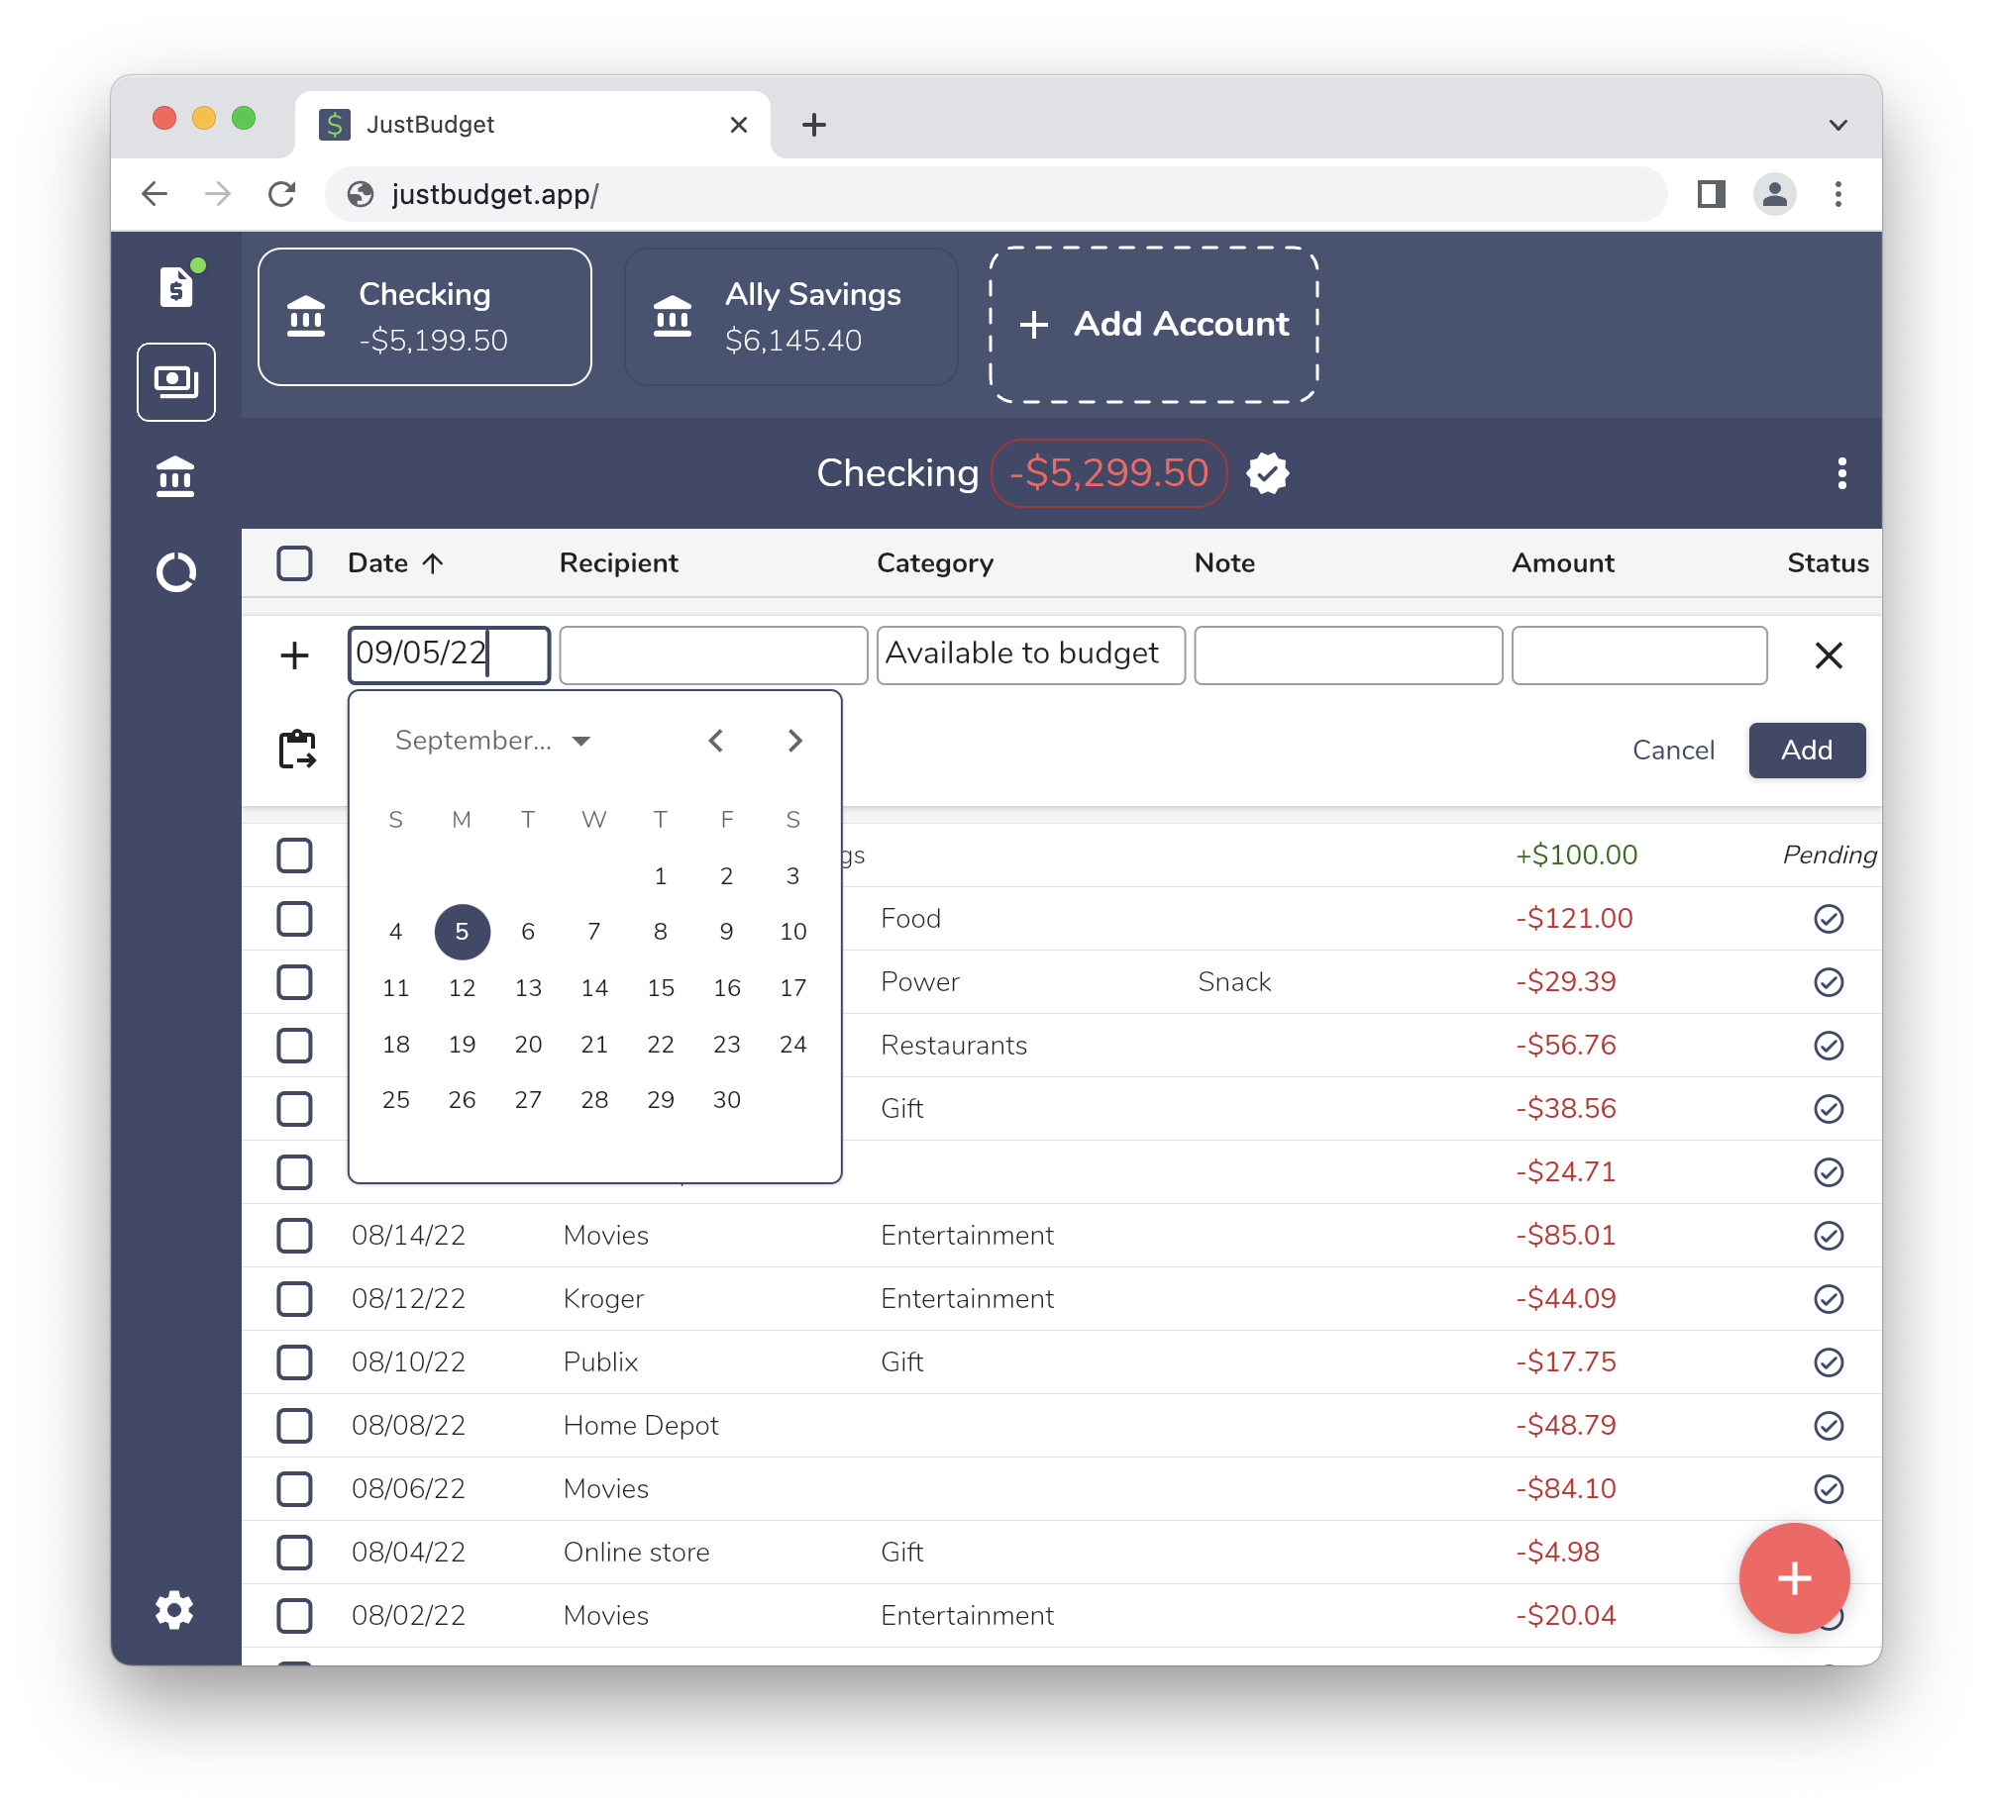Toggle the checkbox on 08/14/22 Movies row

point(295,1236)
